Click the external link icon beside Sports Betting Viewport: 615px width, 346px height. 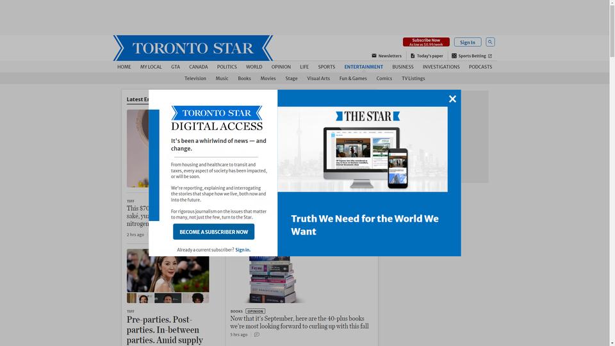pos(489,56)
